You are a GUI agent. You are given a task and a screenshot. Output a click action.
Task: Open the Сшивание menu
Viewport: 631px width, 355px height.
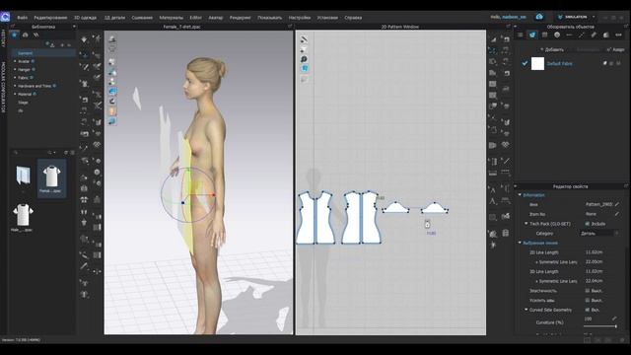click(142, 18)
